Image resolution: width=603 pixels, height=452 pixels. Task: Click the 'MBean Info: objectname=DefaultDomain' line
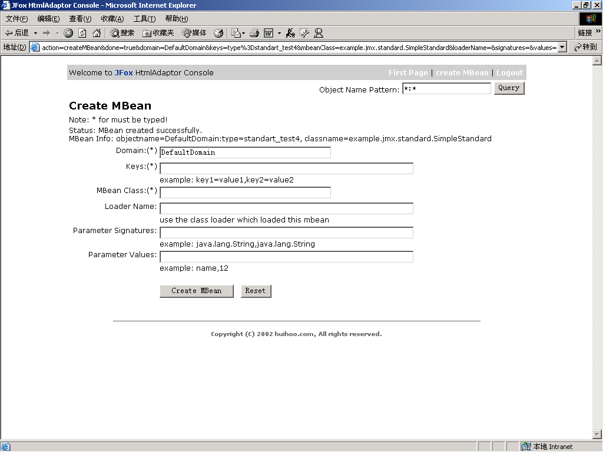pos(280,139)
